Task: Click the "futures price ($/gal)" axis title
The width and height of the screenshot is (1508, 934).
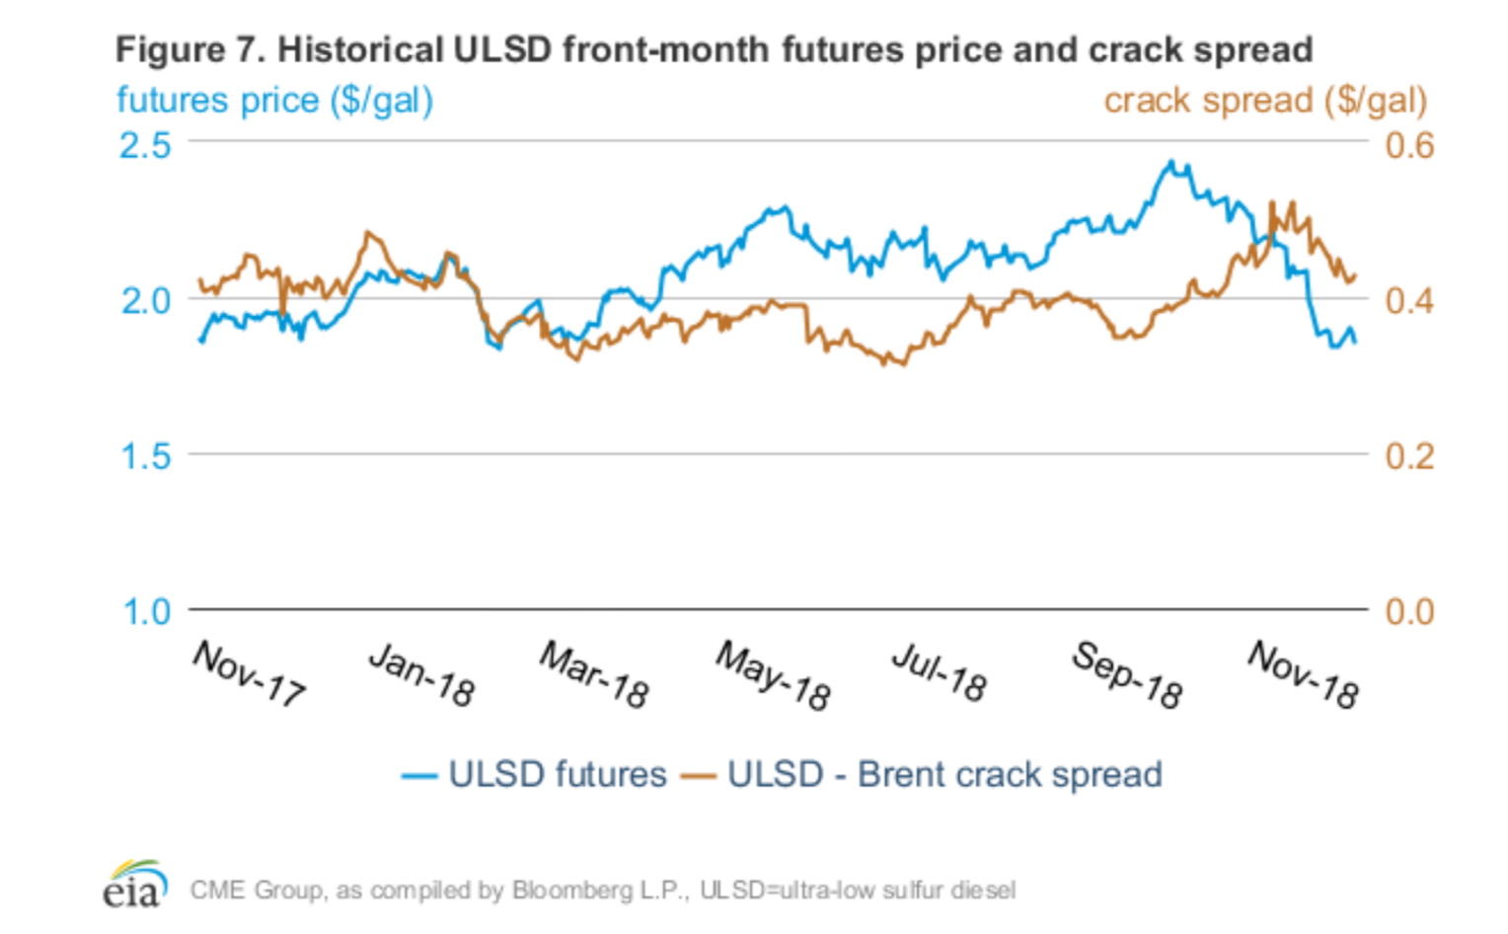Action: coord(274,101)
